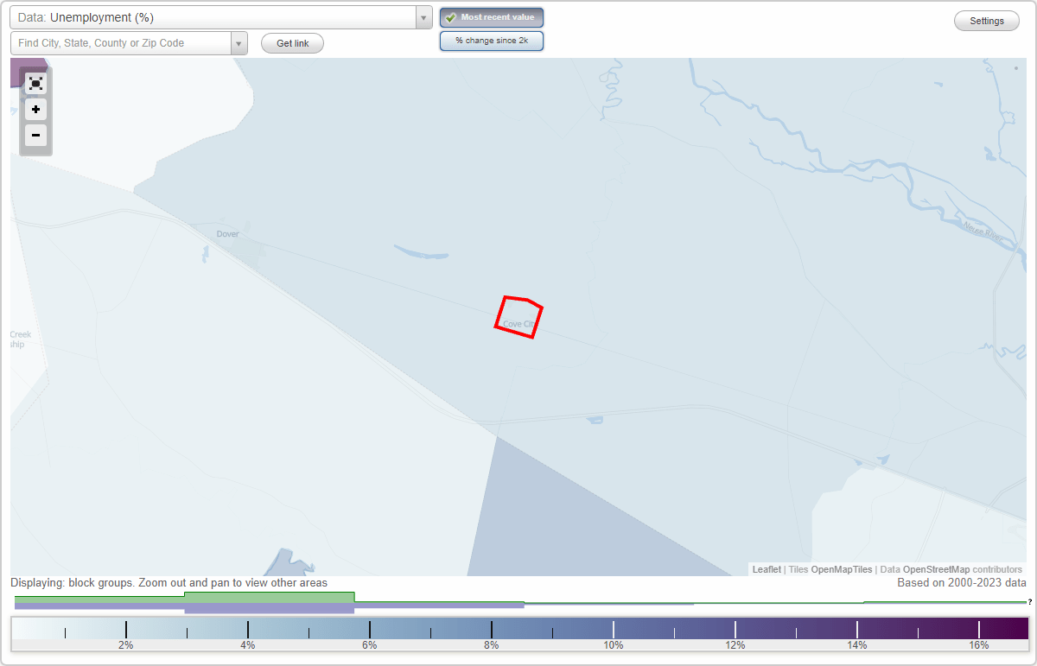Click the 16% legend label
This screenshot has width=1037, height=666.
(x=979, y=645)
